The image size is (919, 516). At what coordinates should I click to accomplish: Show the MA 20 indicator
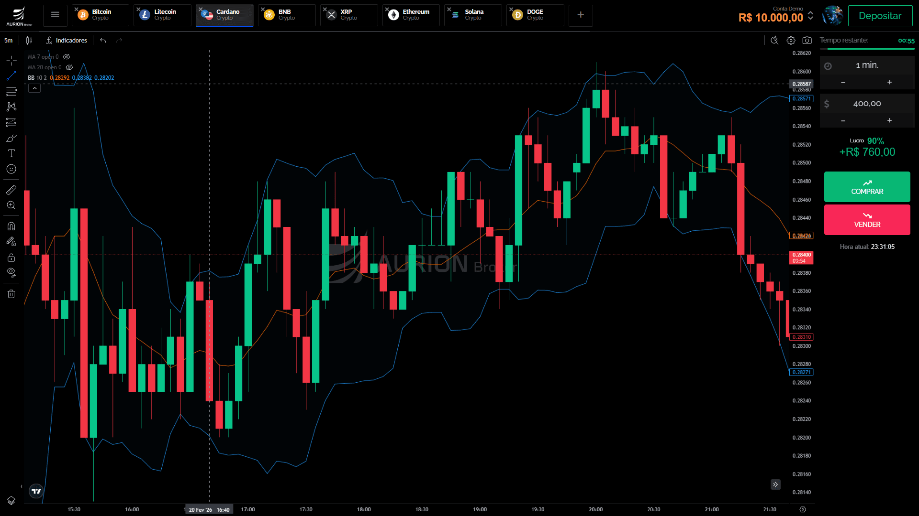pyautogui.click(x=69, y=67)
